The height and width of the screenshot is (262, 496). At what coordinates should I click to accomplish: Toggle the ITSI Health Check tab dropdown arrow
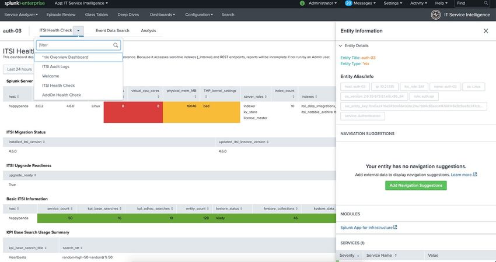coord(78,31)
